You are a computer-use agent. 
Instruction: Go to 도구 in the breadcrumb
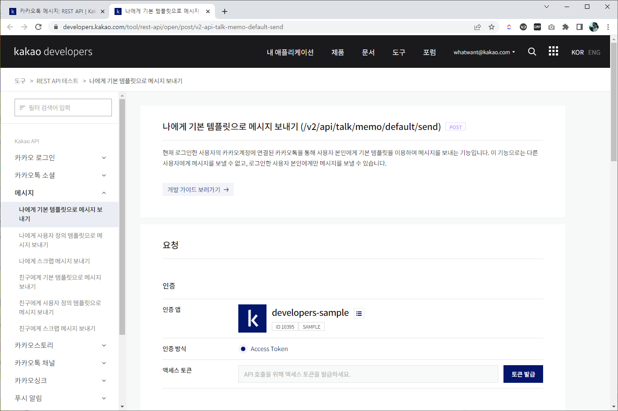pos(20,81)
